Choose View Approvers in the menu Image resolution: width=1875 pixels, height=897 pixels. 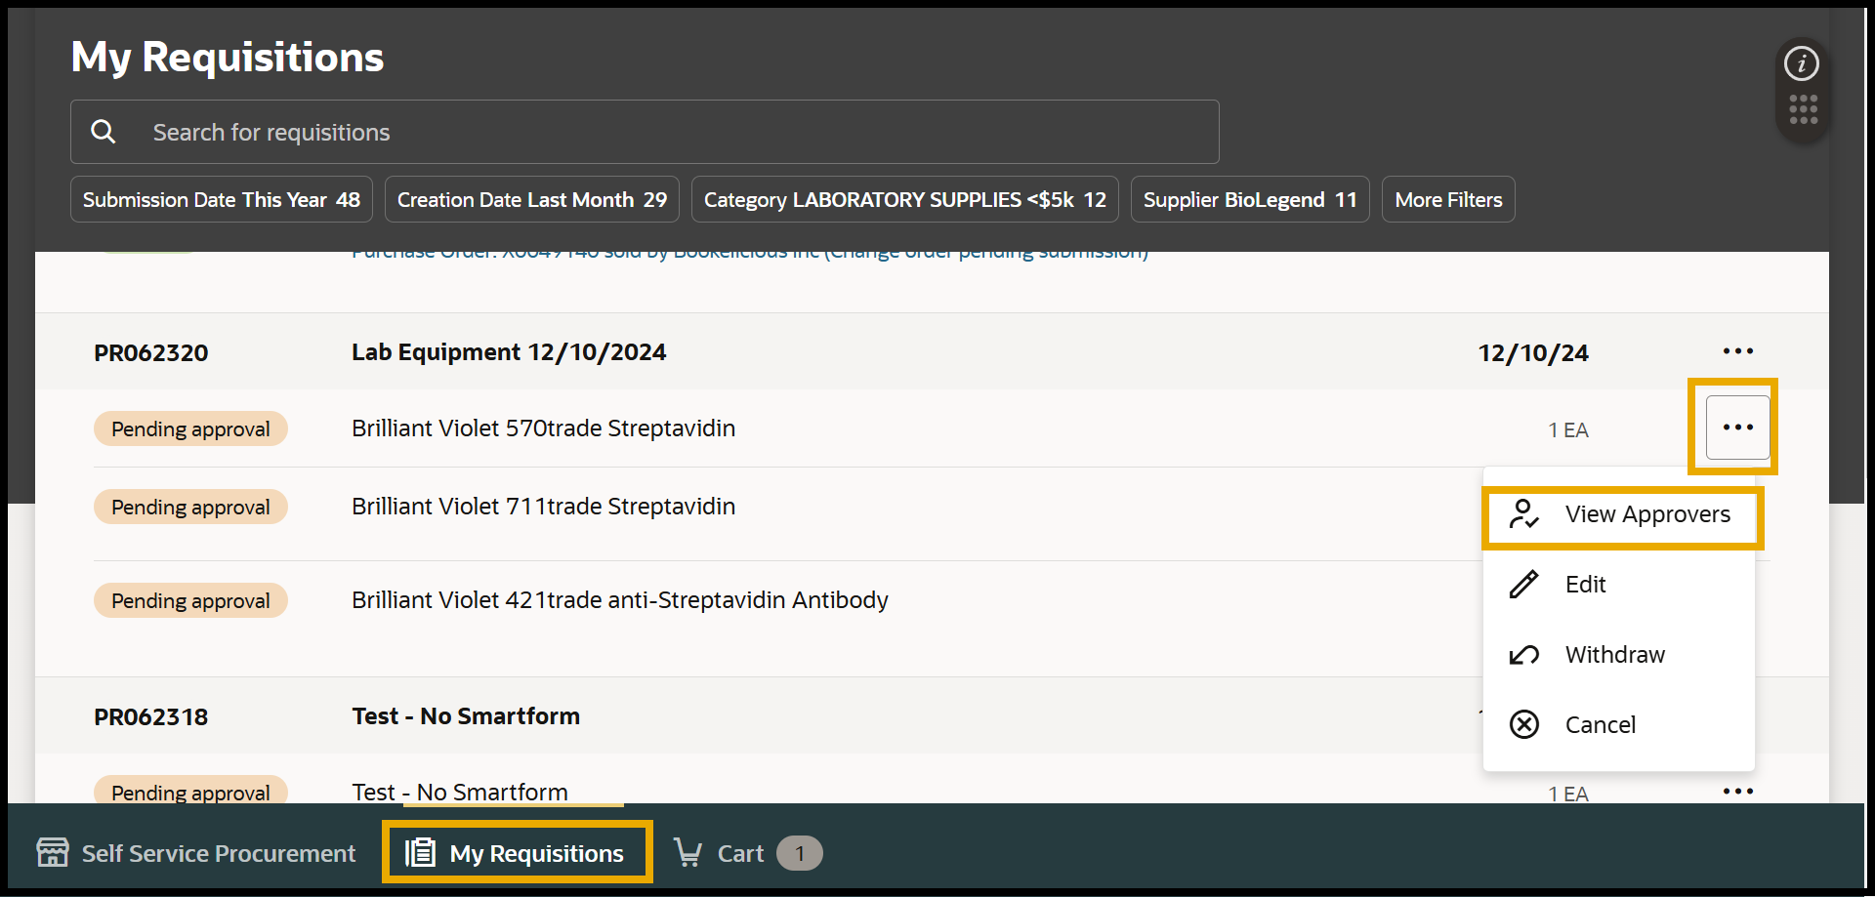1646,514
